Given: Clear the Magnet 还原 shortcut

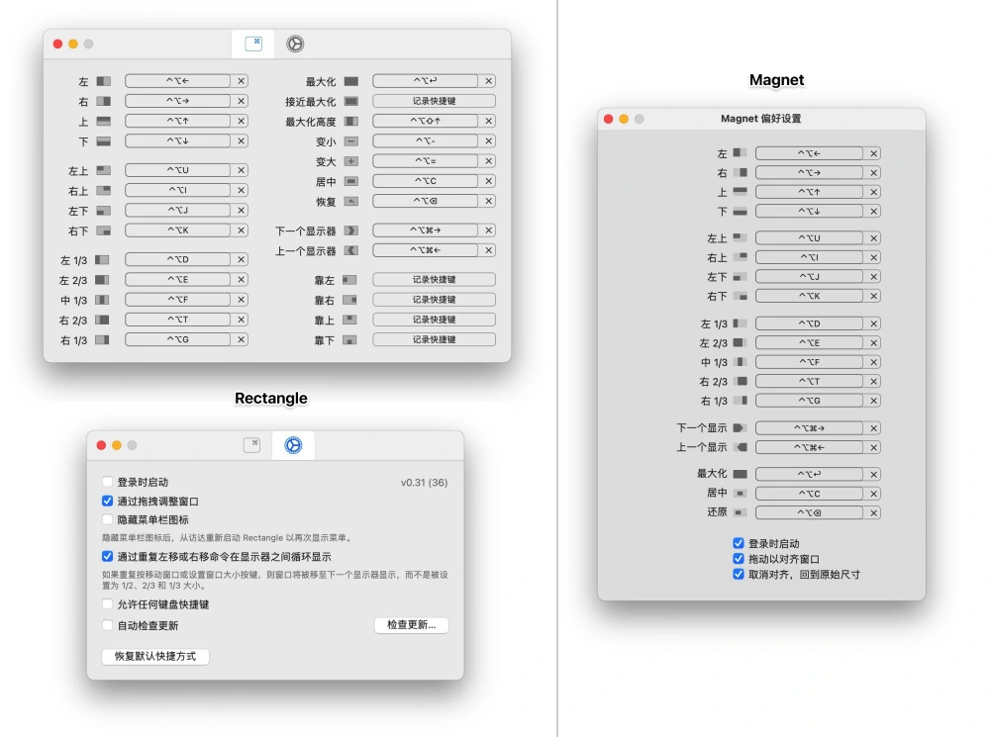Looking at the screenshot, I should 874,513.
